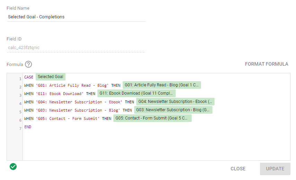The height and width of the screenshot is (180, 296).
Task: Click line number 4 in gutter
Action: [20, 104]
